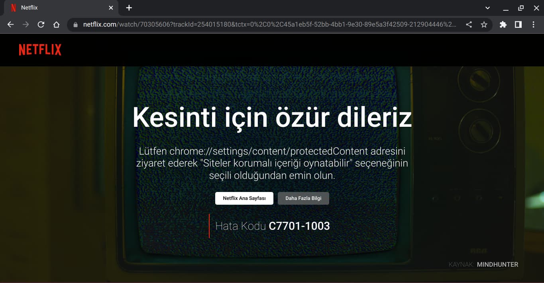Image resolution: width=544 pixels, height=283 pixels.
Task: Open the Chrome three-dot menu
Action: click(533, 25)
